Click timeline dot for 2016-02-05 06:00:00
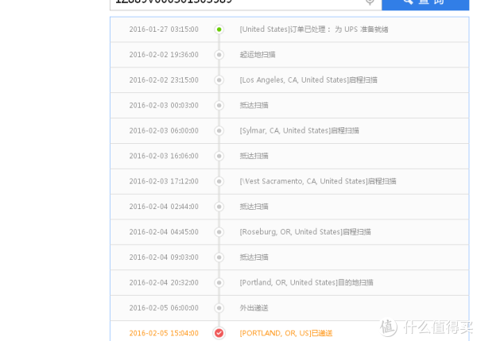This screenshot has height=341, width=477. pyautogui.click(x=219, y=308)
